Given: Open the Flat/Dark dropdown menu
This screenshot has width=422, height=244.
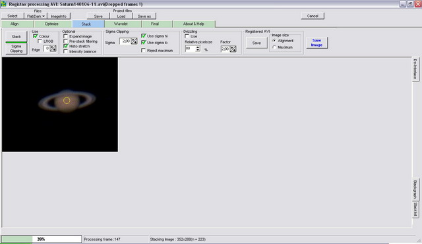Looking at the screenshot, I should pos(36,16).
